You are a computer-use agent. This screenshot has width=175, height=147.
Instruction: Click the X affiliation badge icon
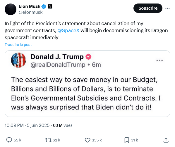coord(50,6)
